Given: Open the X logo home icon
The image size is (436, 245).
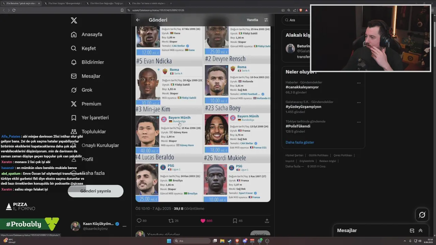Looking at the screenshot, I should tap(74, 20).
